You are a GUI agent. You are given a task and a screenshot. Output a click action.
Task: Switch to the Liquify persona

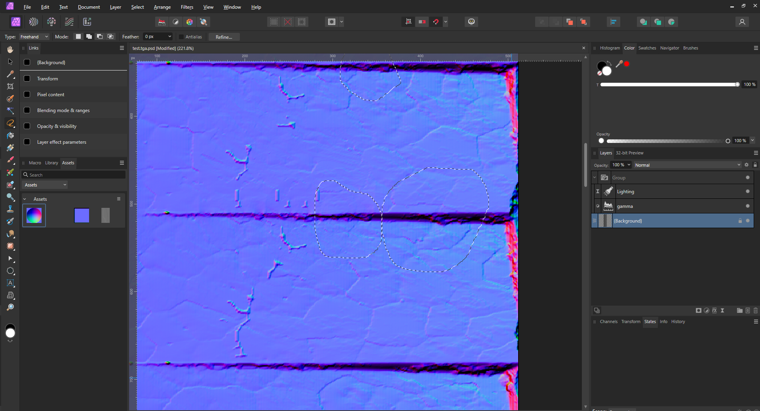click(34, 22)
